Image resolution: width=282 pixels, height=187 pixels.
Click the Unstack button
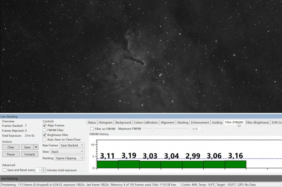(x=30, y=154)
